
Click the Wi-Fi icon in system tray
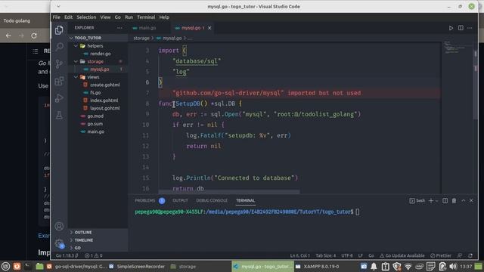pyautogui.click(x=408, y=267)
